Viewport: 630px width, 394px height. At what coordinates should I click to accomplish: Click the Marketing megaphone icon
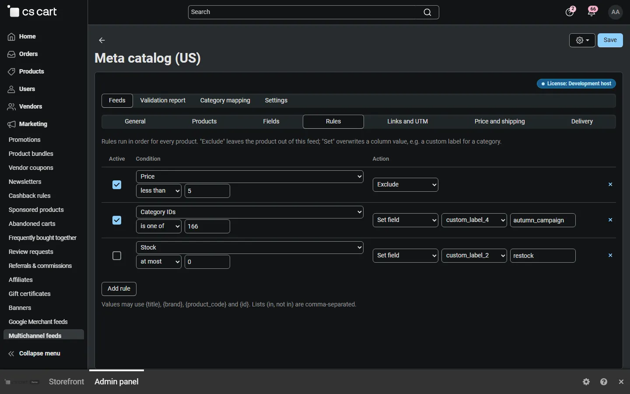(x=11, y=124)
